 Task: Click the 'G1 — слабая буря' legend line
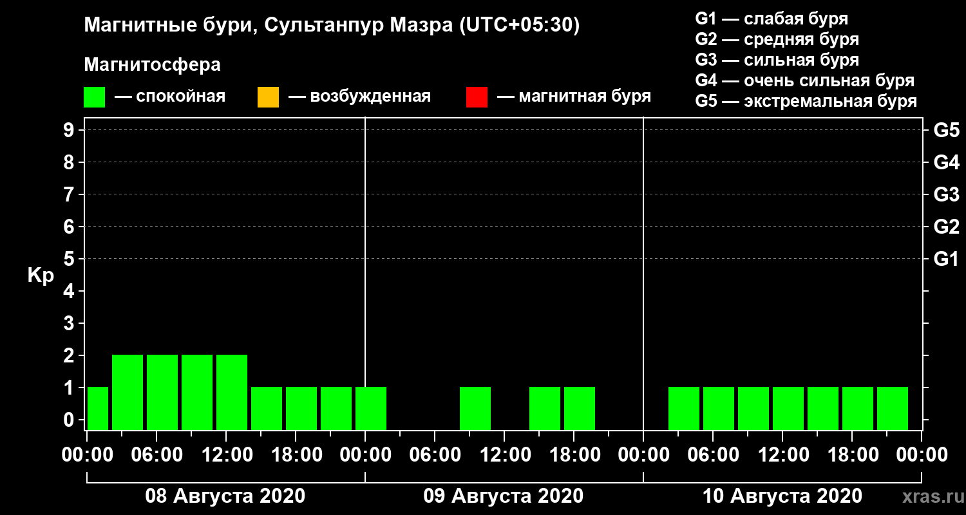pyautogui.click(x=772, y=18)
